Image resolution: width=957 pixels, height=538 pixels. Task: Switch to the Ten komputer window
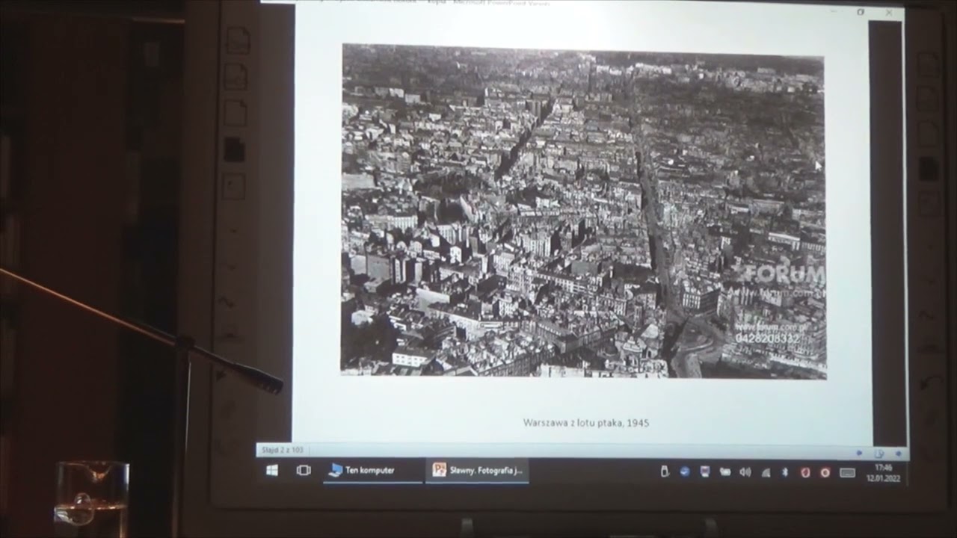tap(372, 471)
